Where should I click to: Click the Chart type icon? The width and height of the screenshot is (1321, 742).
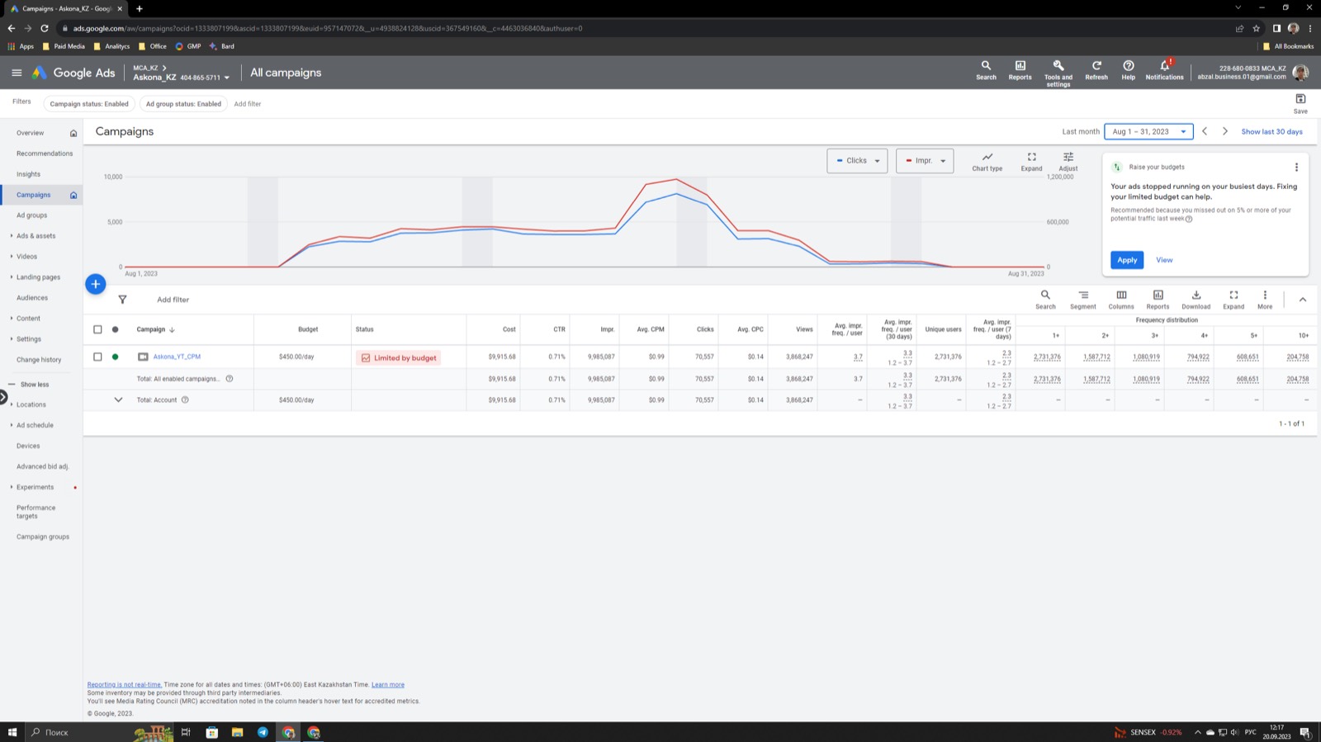(987, 157)
